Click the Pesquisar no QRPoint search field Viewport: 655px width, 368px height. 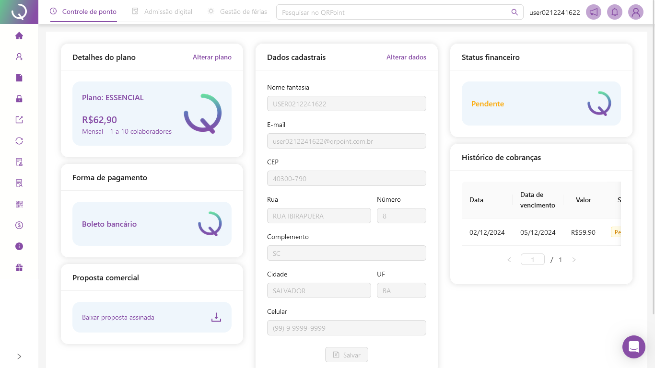(393, 12)
